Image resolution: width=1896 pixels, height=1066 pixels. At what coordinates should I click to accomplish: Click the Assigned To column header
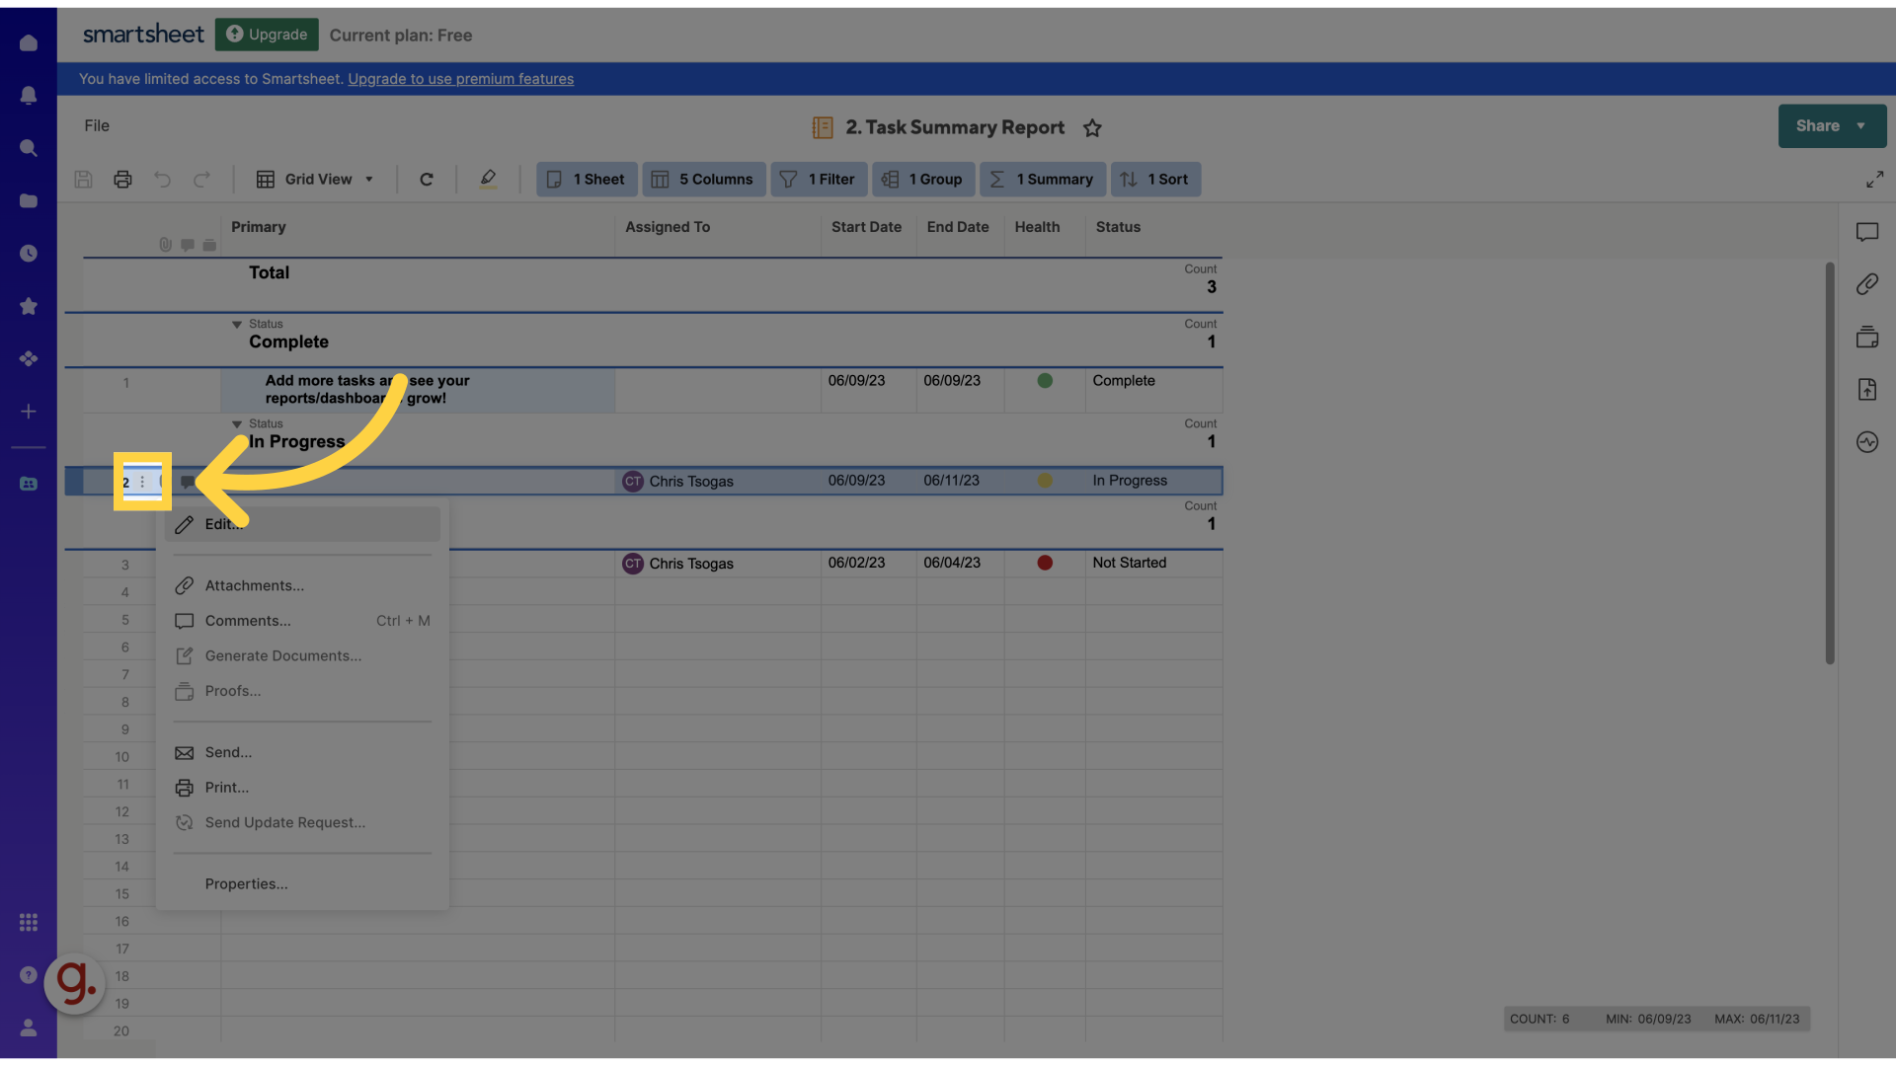point(717,227)
